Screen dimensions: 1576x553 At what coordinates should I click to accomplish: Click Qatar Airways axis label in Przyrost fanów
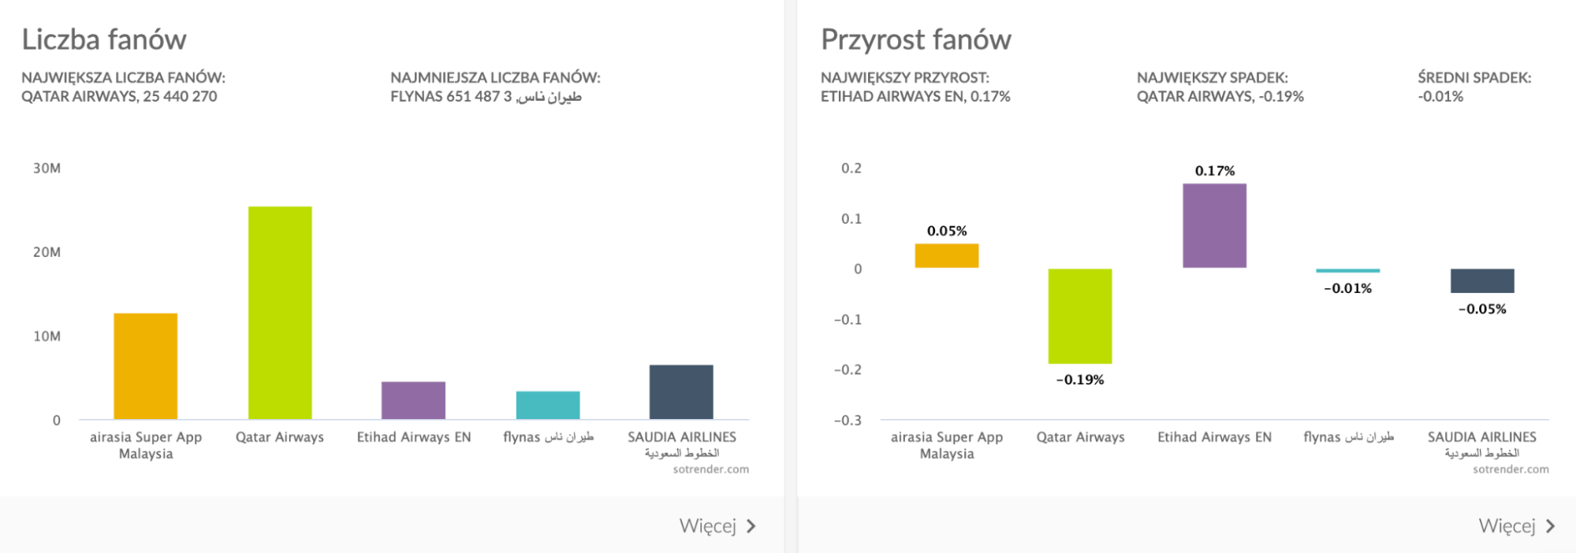click(1080, 437)
